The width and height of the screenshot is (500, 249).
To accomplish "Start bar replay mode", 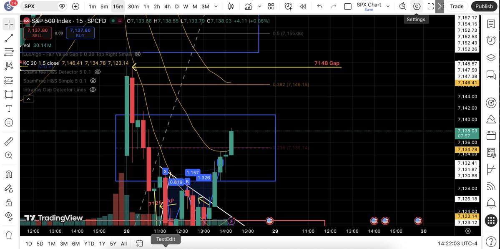I will 303,6.
